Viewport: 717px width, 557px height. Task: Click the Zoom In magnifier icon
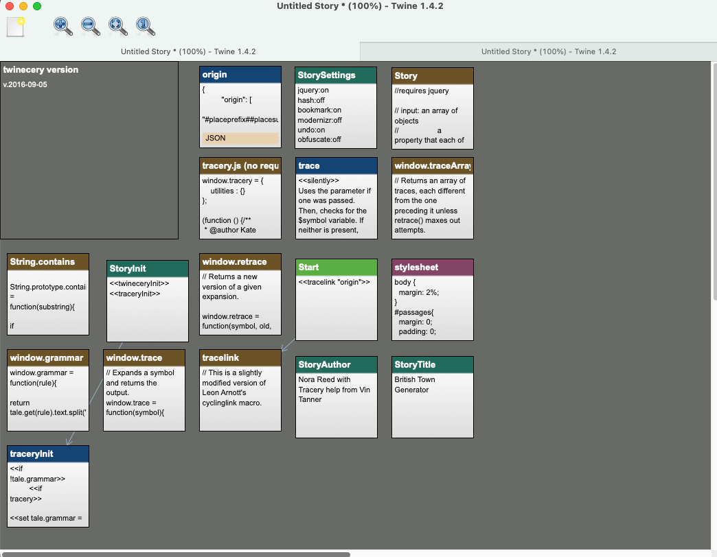pos(62,26)
